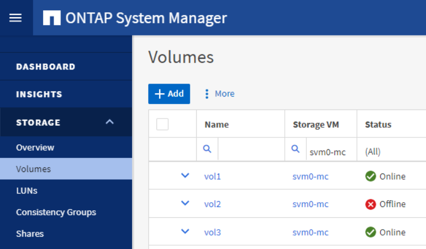The image size is (426, 249).
Task: Click the NetApp logo icon
Action: click(x=52, y=18)
